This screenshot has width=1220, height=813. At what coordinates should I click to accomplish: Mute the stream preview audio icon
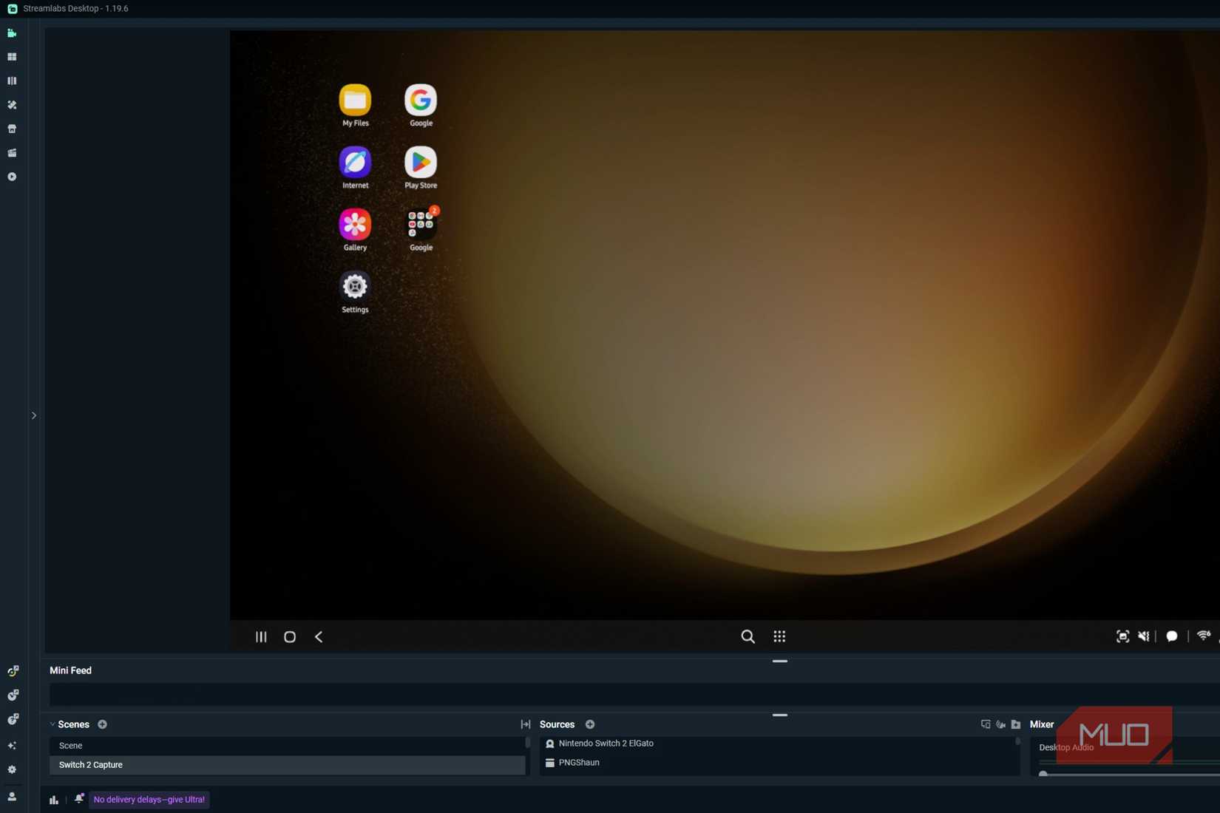(1143, 636)
